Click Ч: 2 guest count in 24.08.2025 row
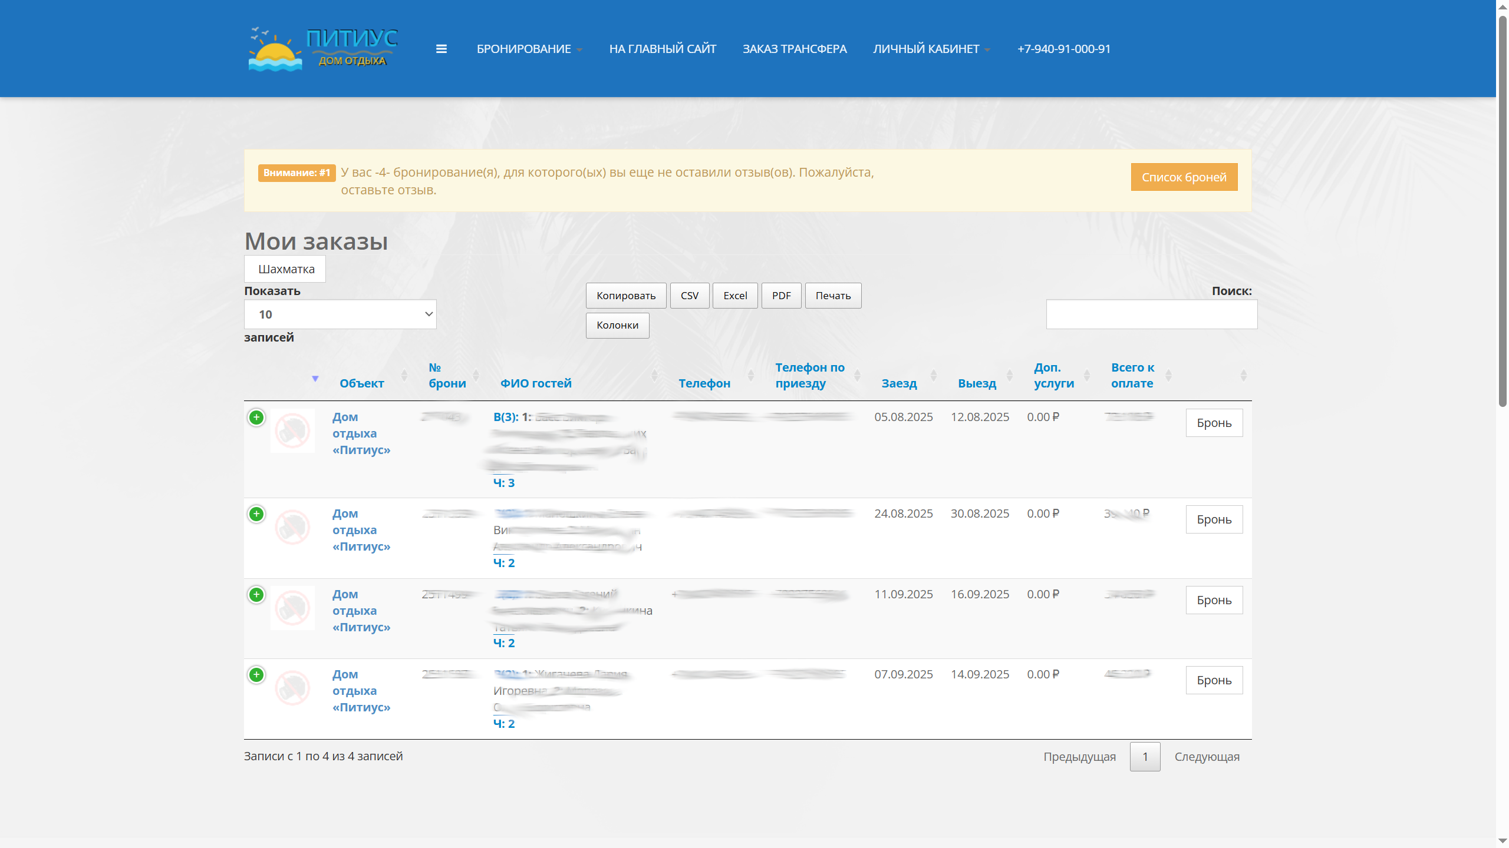 click(x=504, y=563)
